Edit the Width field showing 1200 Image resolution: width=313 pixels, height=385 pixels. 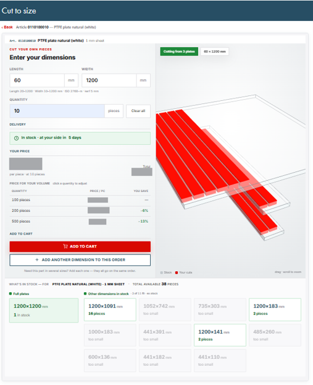click(109, 80)
